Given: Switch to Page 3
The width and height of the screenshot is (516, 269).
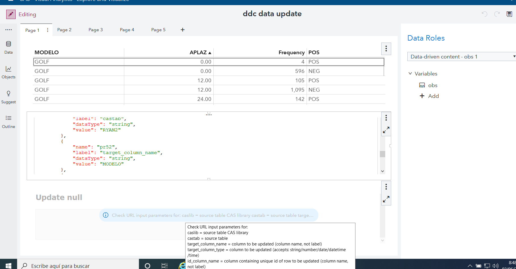Looking at the screenshot, I should 95,30.
